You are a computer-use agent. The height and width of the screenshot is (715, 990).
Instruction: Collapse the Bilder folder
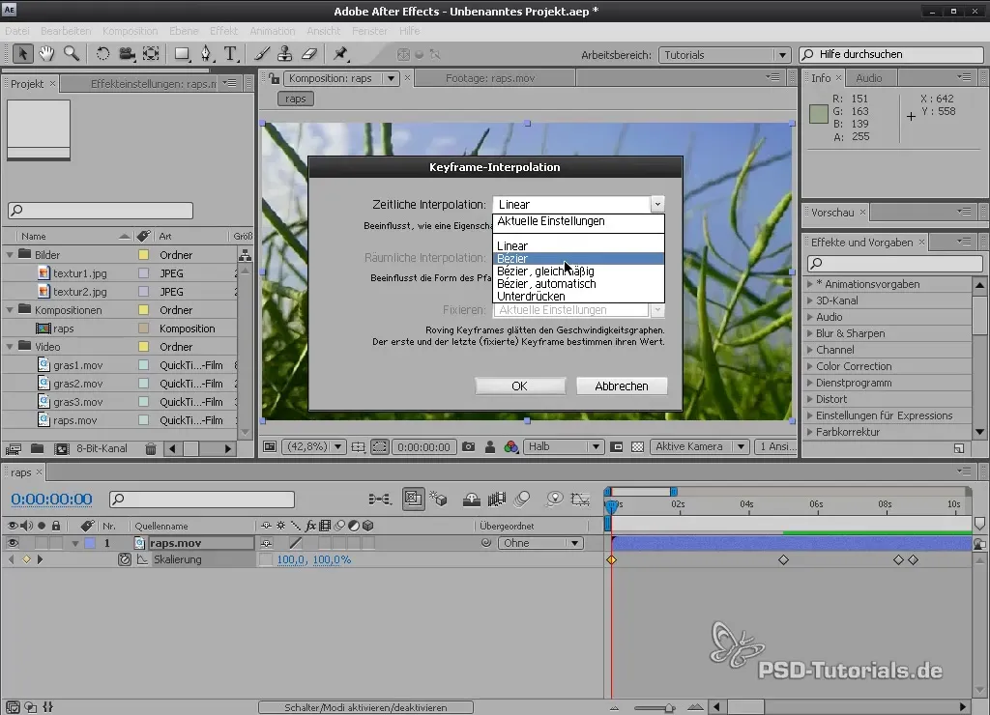(x=10, y=255)
